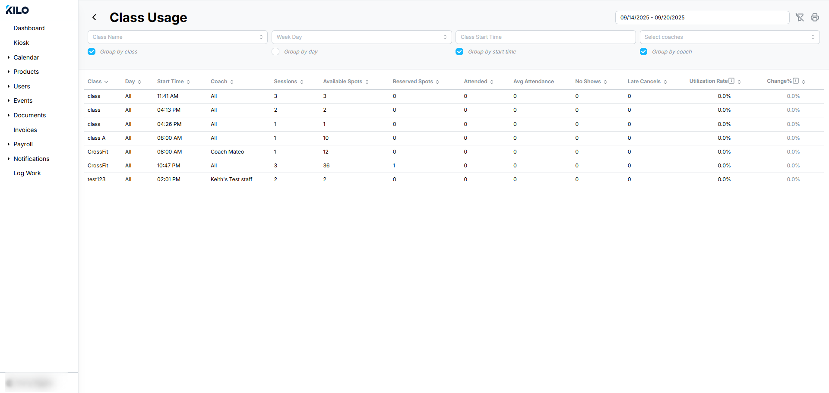Click the KILO logo

coord(17,10)
